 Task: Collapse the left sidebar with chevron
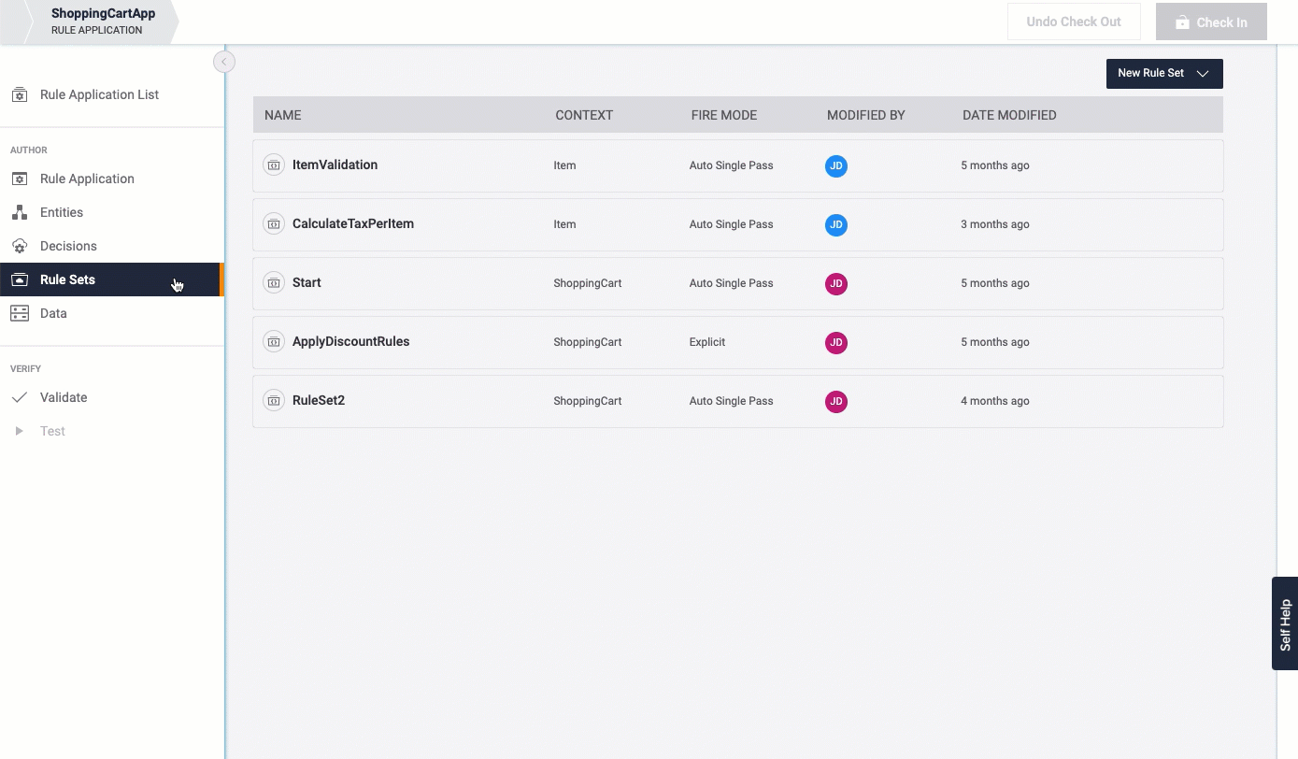pyautogui.click(x=223, y=62)
